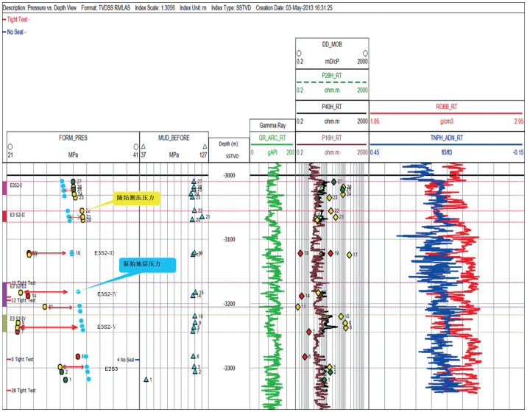The image size is (527, 412).
Task: Select the blue square pressure point 18
Action: pos(71,253)
